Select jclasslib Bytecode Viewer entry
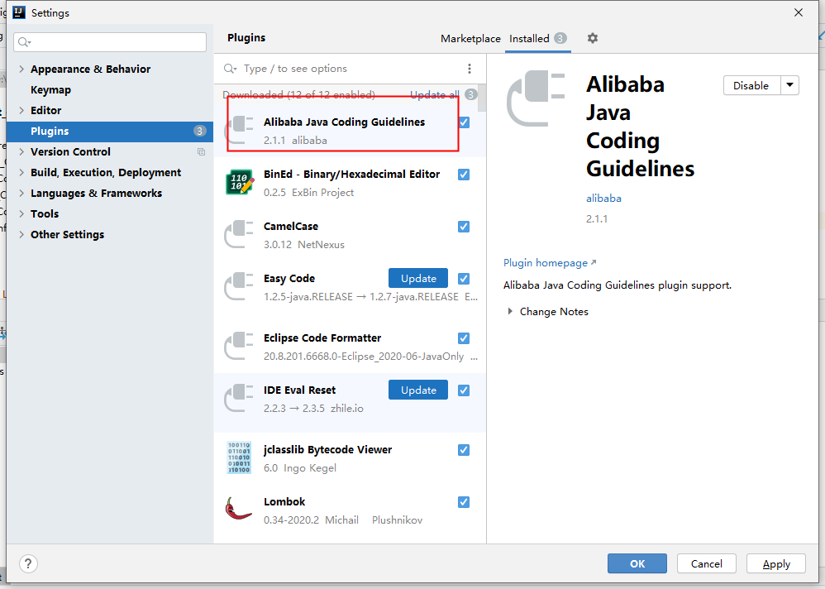825x589 pixels. [350, 458]
